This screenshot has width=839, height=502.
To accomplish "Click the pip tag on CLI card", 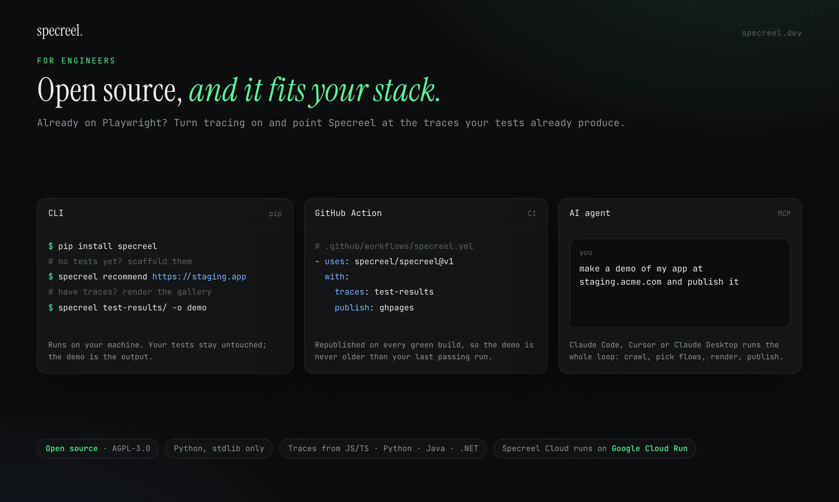I will (x=275, y=214).
